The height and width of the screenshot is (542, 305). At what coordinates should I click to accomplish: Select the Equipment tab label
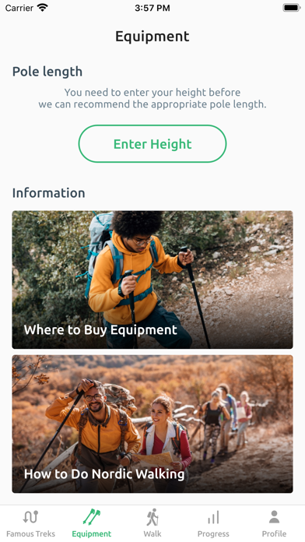click(x=92, y=534)
